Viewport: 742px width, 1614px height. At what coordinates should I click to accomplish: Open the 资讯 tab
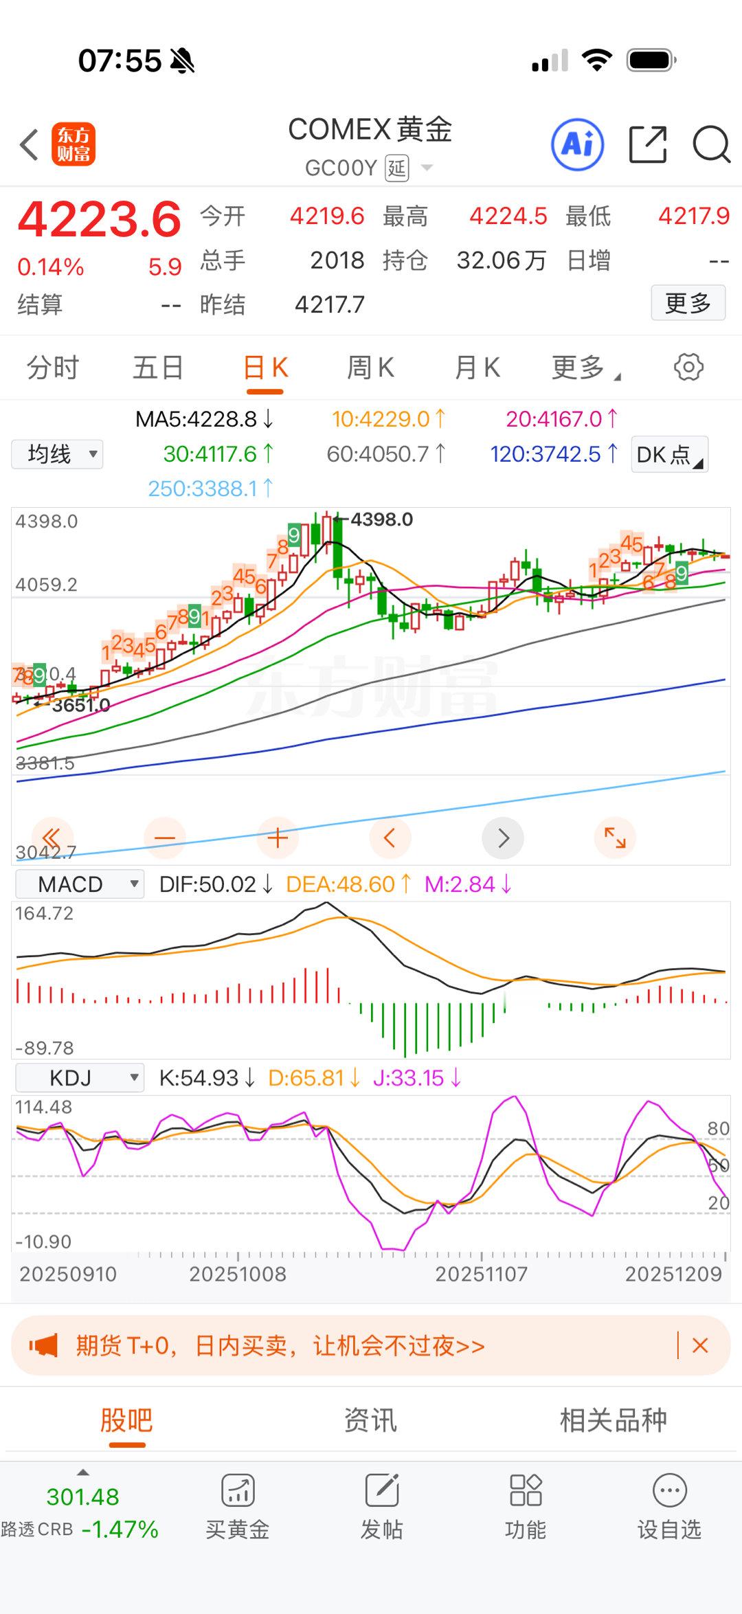370,1420
